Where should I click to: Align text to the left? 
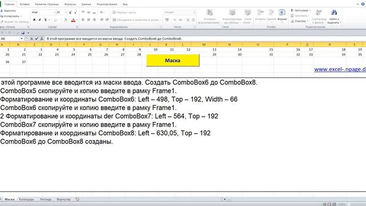[x=83, y=20]
